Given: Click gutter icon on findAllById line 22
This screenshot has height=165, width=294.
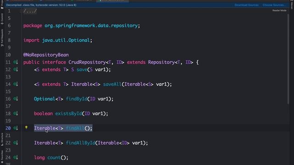Looking at the screenshot, I should tap(16, 143).
